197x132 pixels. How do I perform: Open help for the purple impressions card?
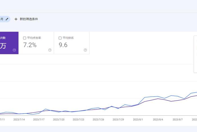[x=14, y=50]
